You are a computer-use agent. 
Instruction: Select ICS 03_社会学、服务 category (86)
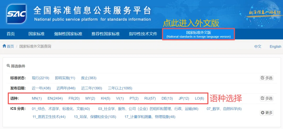pyautogui.click(x=148, y=109)
